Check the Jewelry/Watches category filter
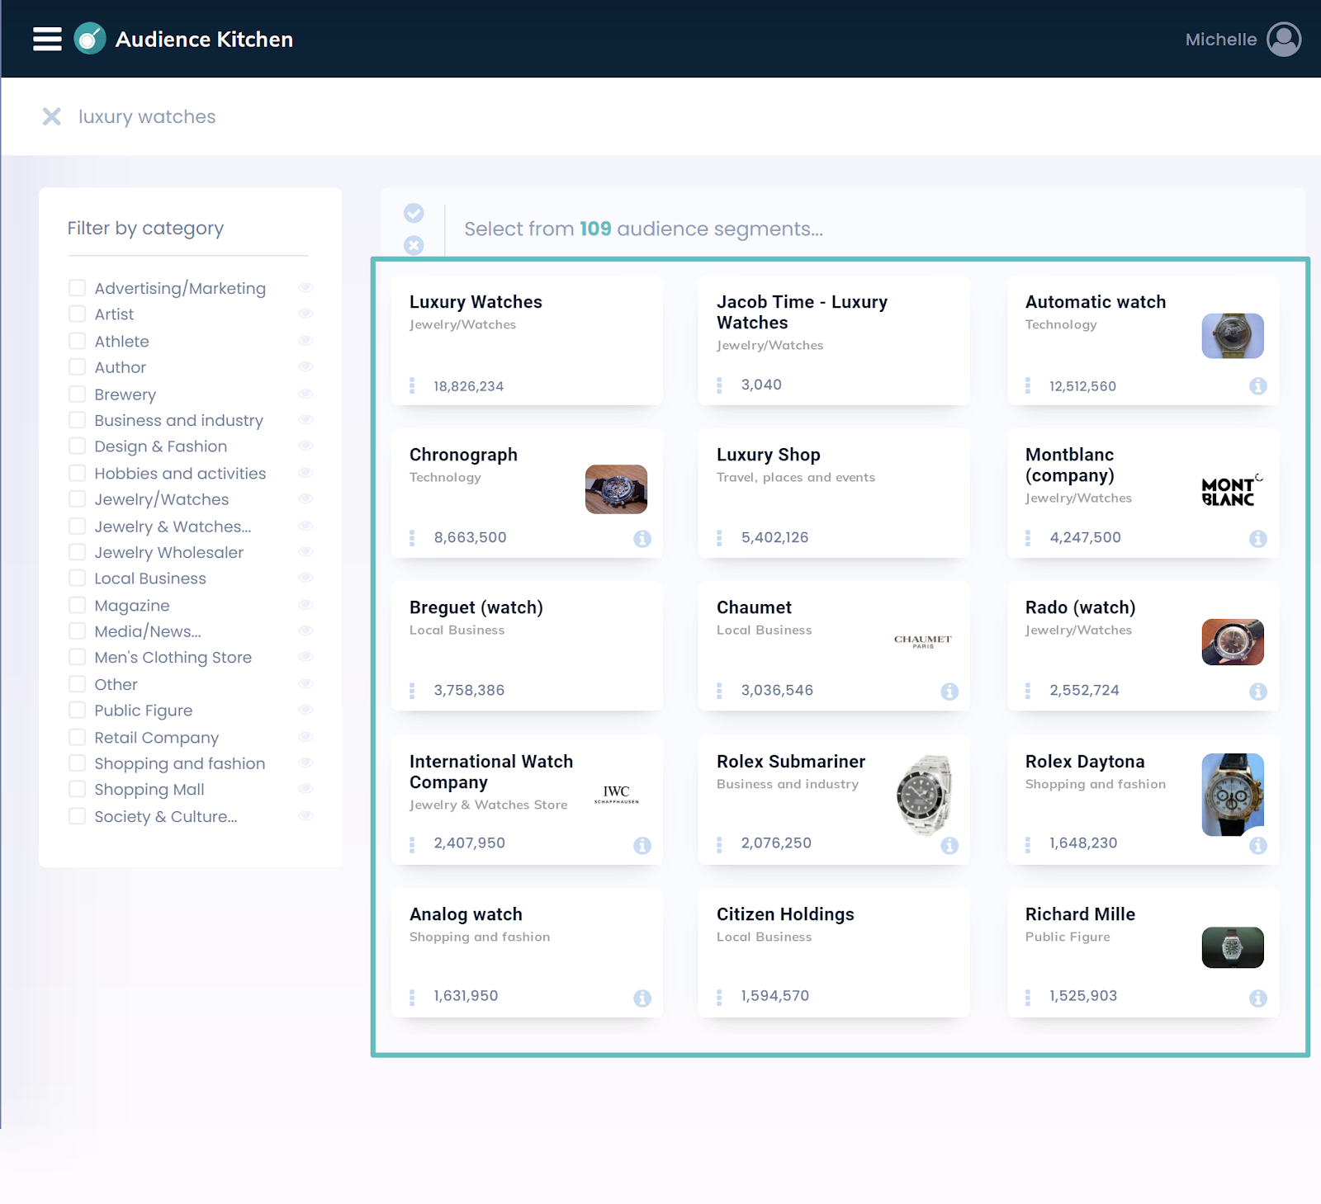This screenshot has width=1321, height=1204. pyautogui.click(x=77, y=498)
